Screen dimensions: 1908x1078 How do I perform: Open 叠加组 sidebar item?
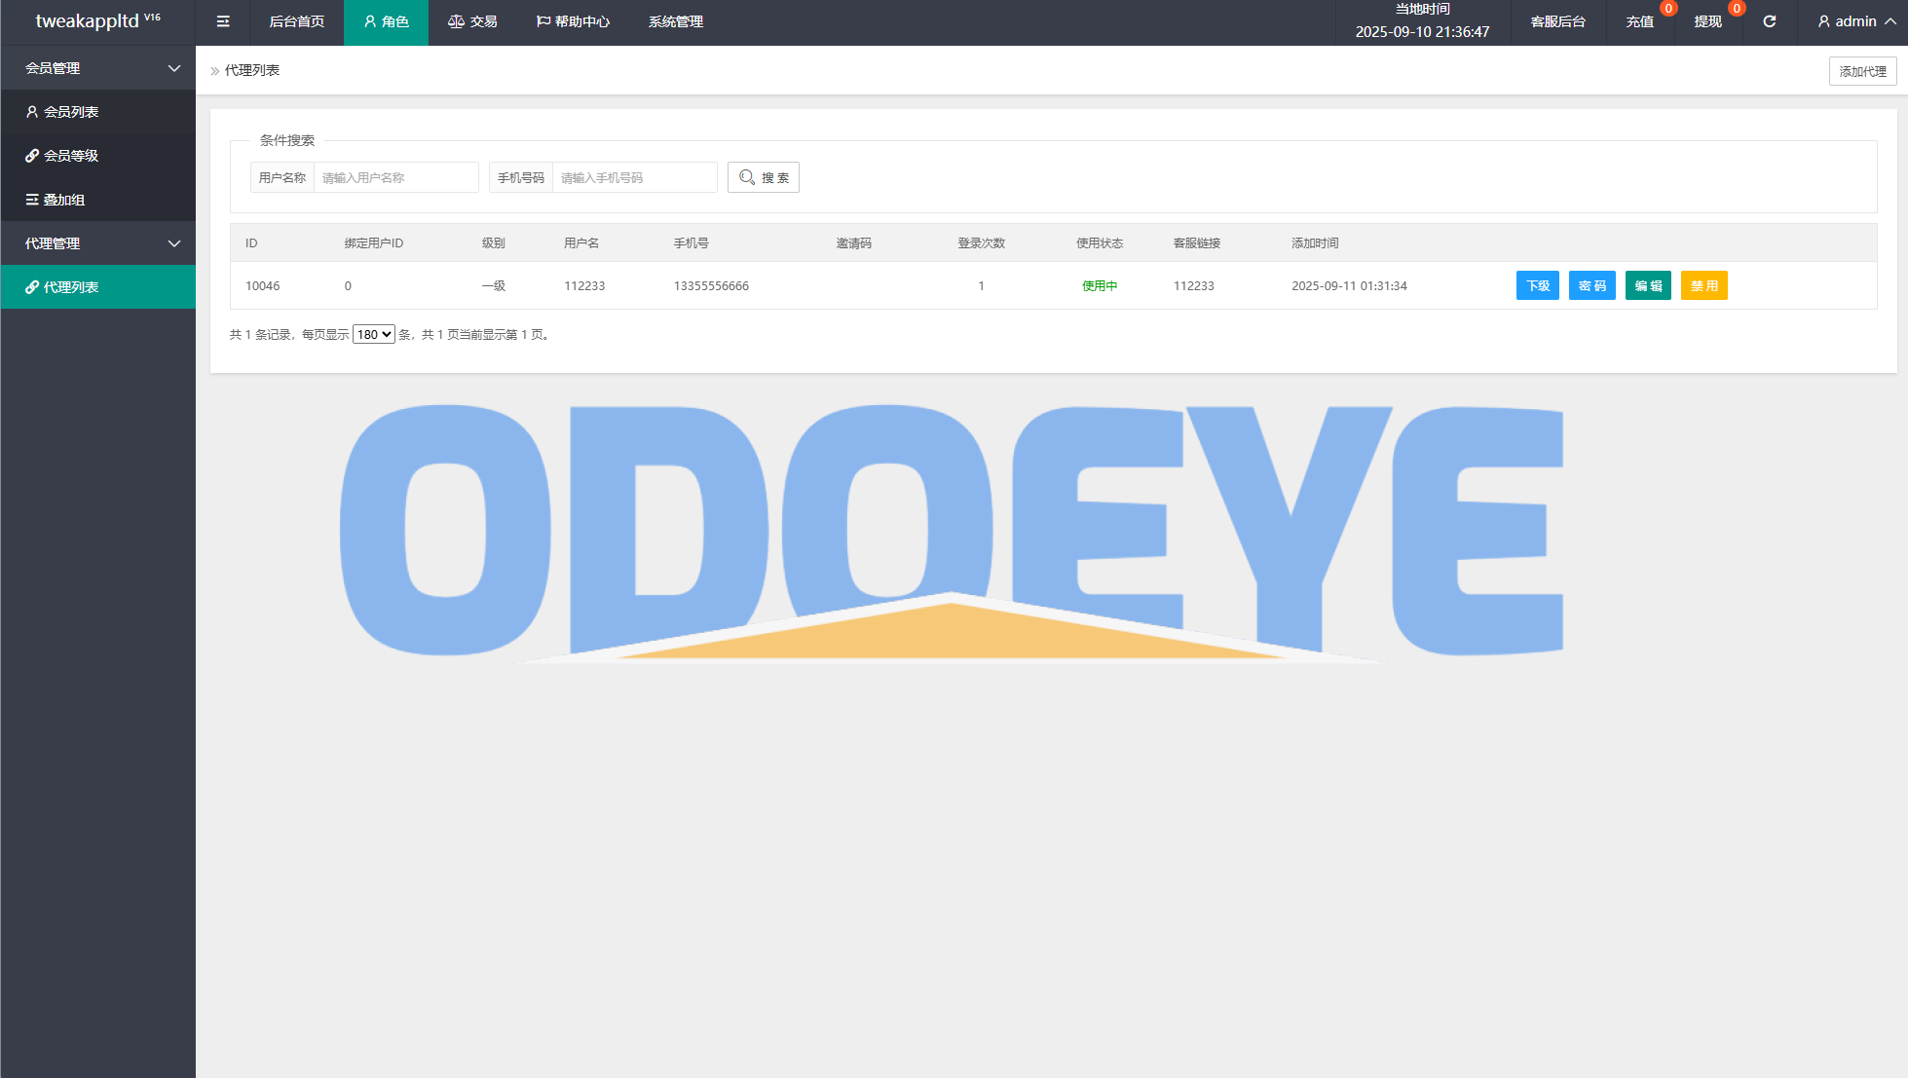(64, 200)
